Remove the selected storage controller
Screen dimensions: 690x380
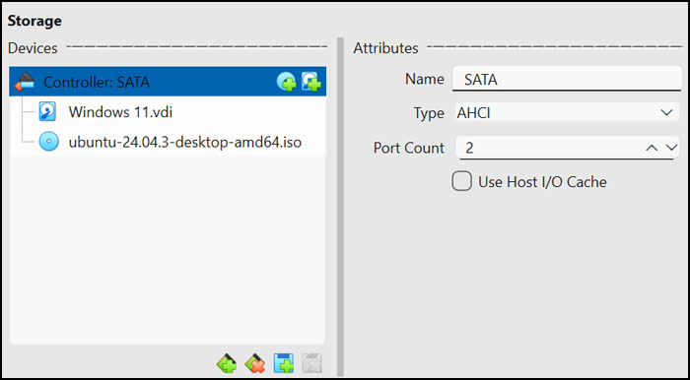255,363
